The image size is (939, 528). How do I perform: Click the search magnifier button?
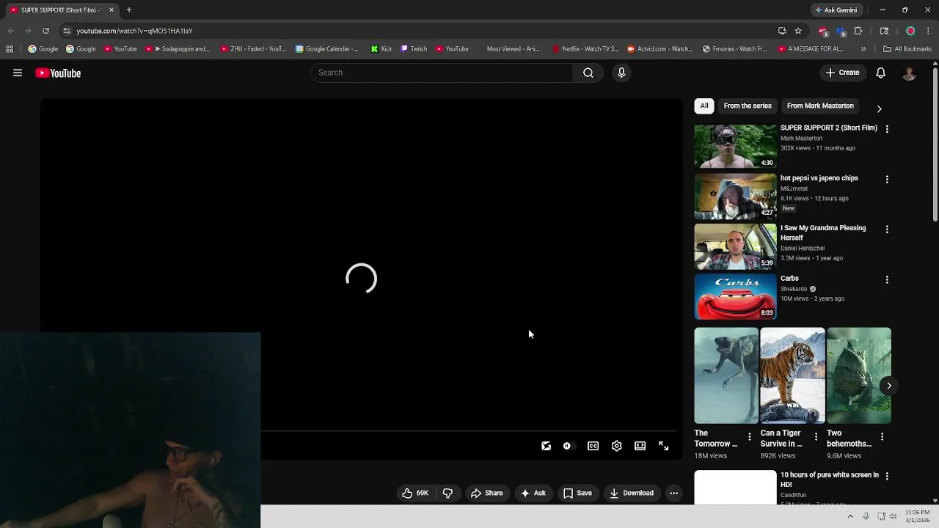click(588, 73)
